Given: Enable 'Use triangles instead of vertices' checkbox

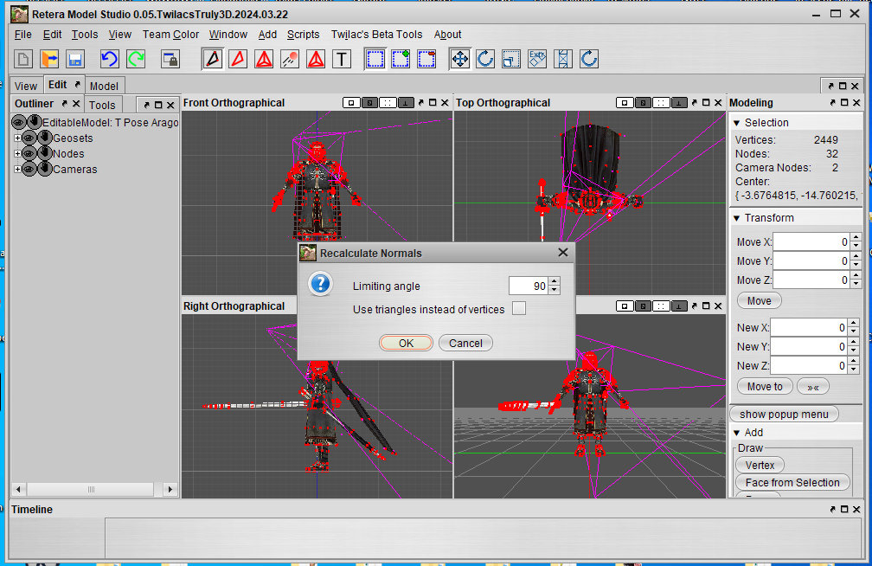Looking at the screenshot, I should point(518,309).
